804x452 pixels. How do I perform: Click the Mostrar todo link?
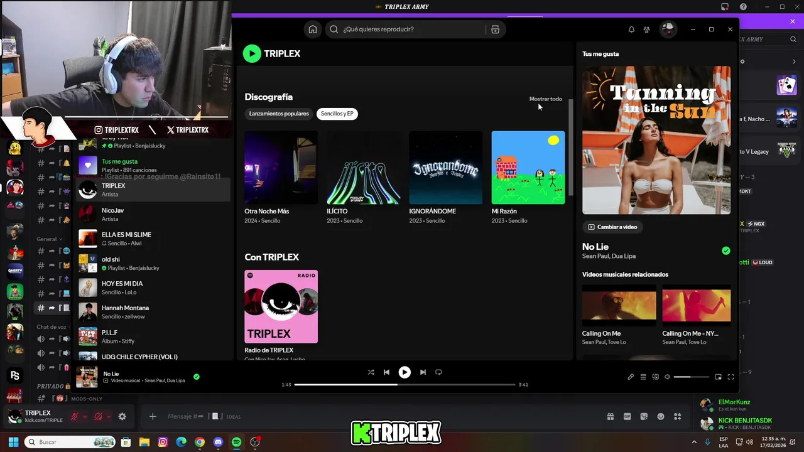tap(546, 99)
